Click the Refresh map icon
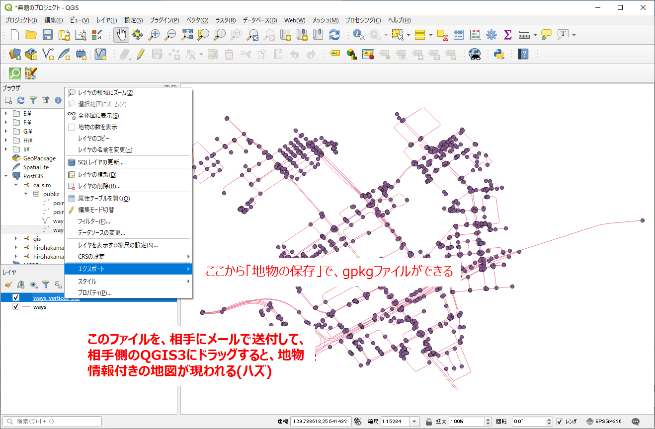 tap(334, 35)
